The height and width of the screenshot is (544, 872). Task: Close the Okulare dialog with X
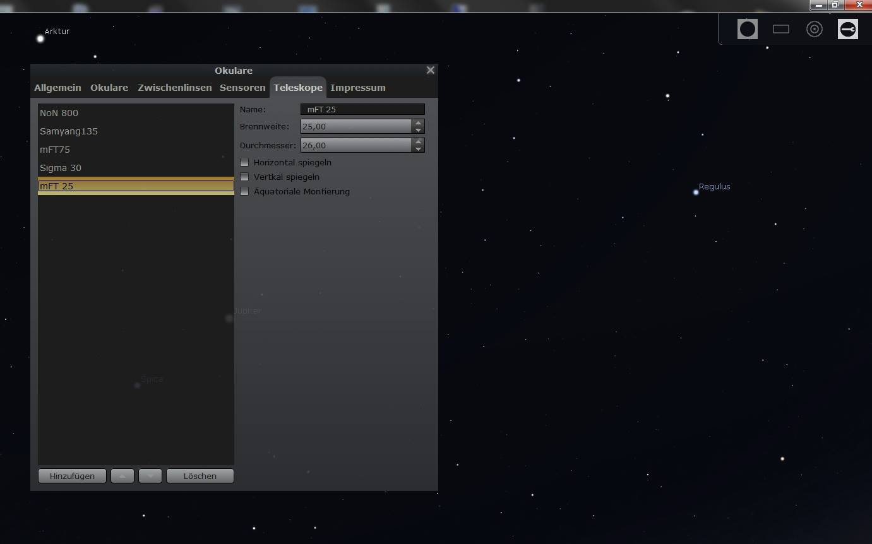point(431,70)
